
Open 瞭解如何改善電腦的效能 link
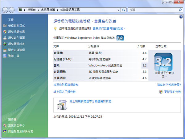click(x=109, y=28)
